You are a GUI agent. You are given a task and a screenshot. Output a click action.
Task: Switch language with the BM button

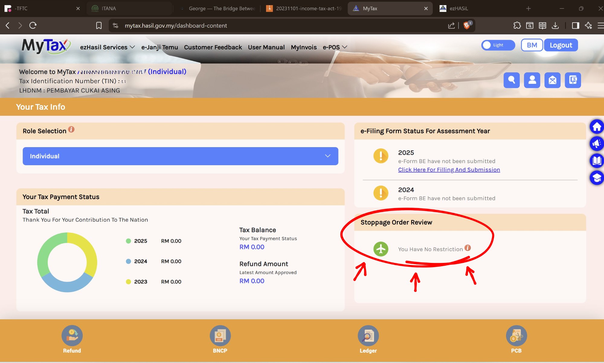pos(532,45)
